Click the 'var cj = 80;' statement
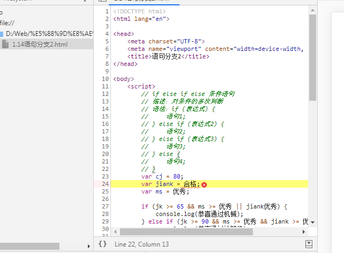The height and width of the screenshot is (253, 344). (x=162, y=176)
